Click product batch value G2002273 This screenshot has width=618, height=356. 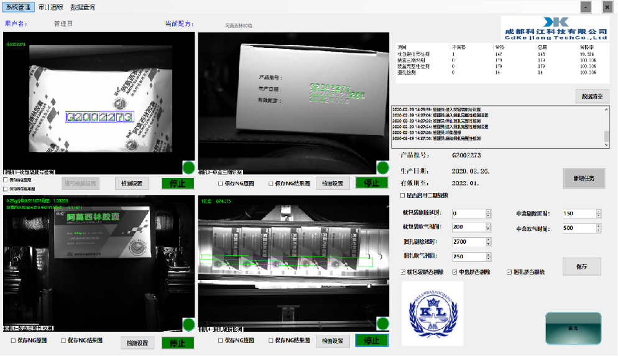click(x=466, y=156)
